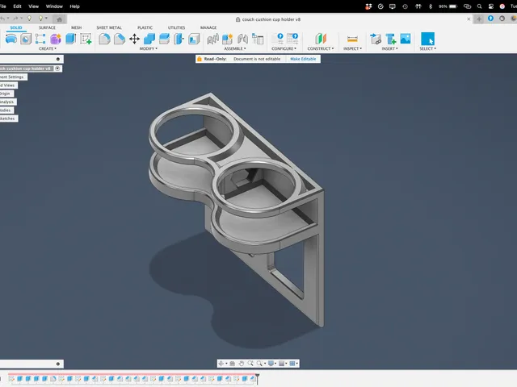
Task: Switch to the SHEET METAL tab
Action: click(109, 27)
